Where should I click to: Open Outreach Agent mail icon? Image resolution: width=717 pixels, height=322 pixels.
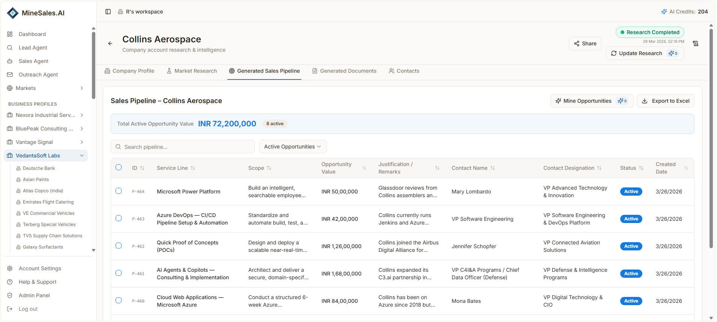click(10, 75)
